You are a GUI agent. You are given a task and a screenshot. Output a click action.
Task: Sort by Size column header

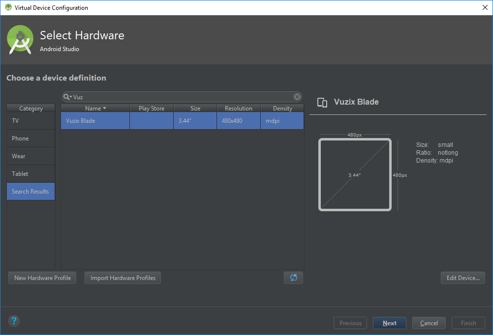click(195, 109)
